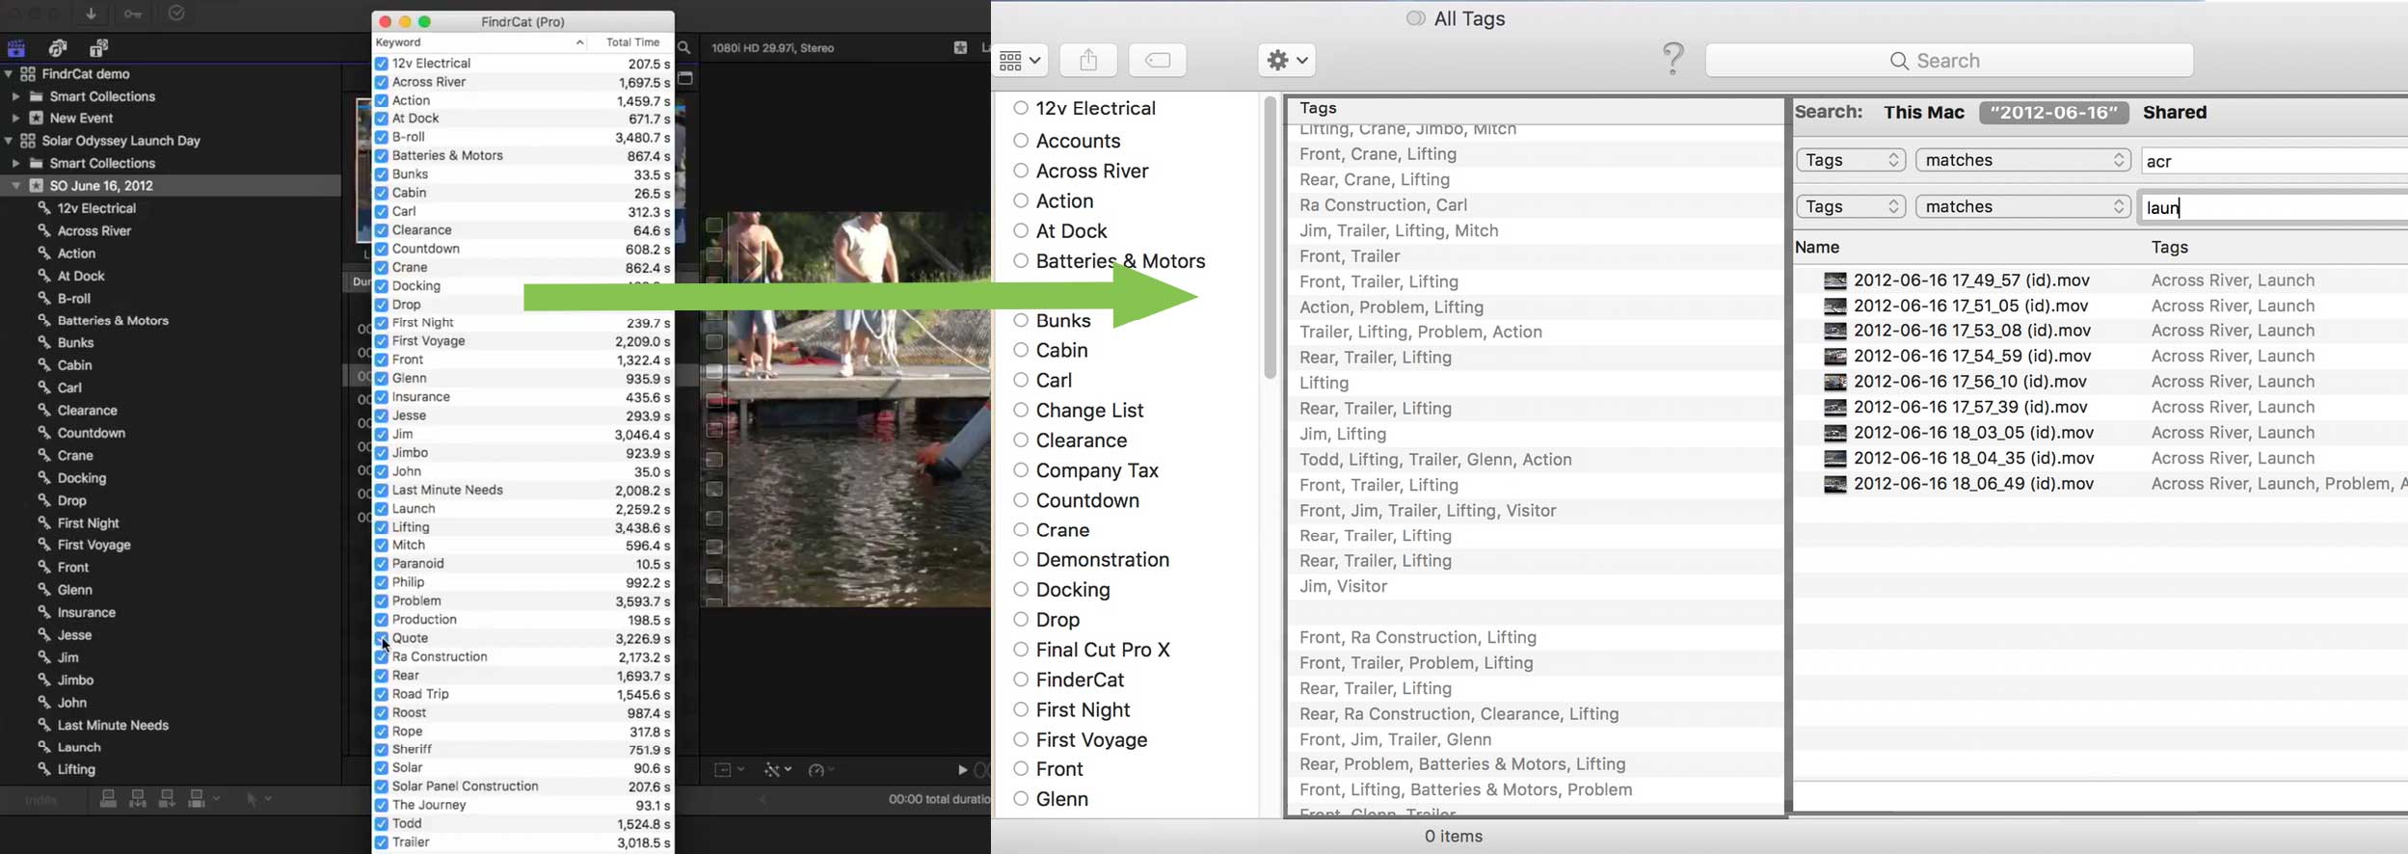Select the Shared search scope

pos(2174,112)
